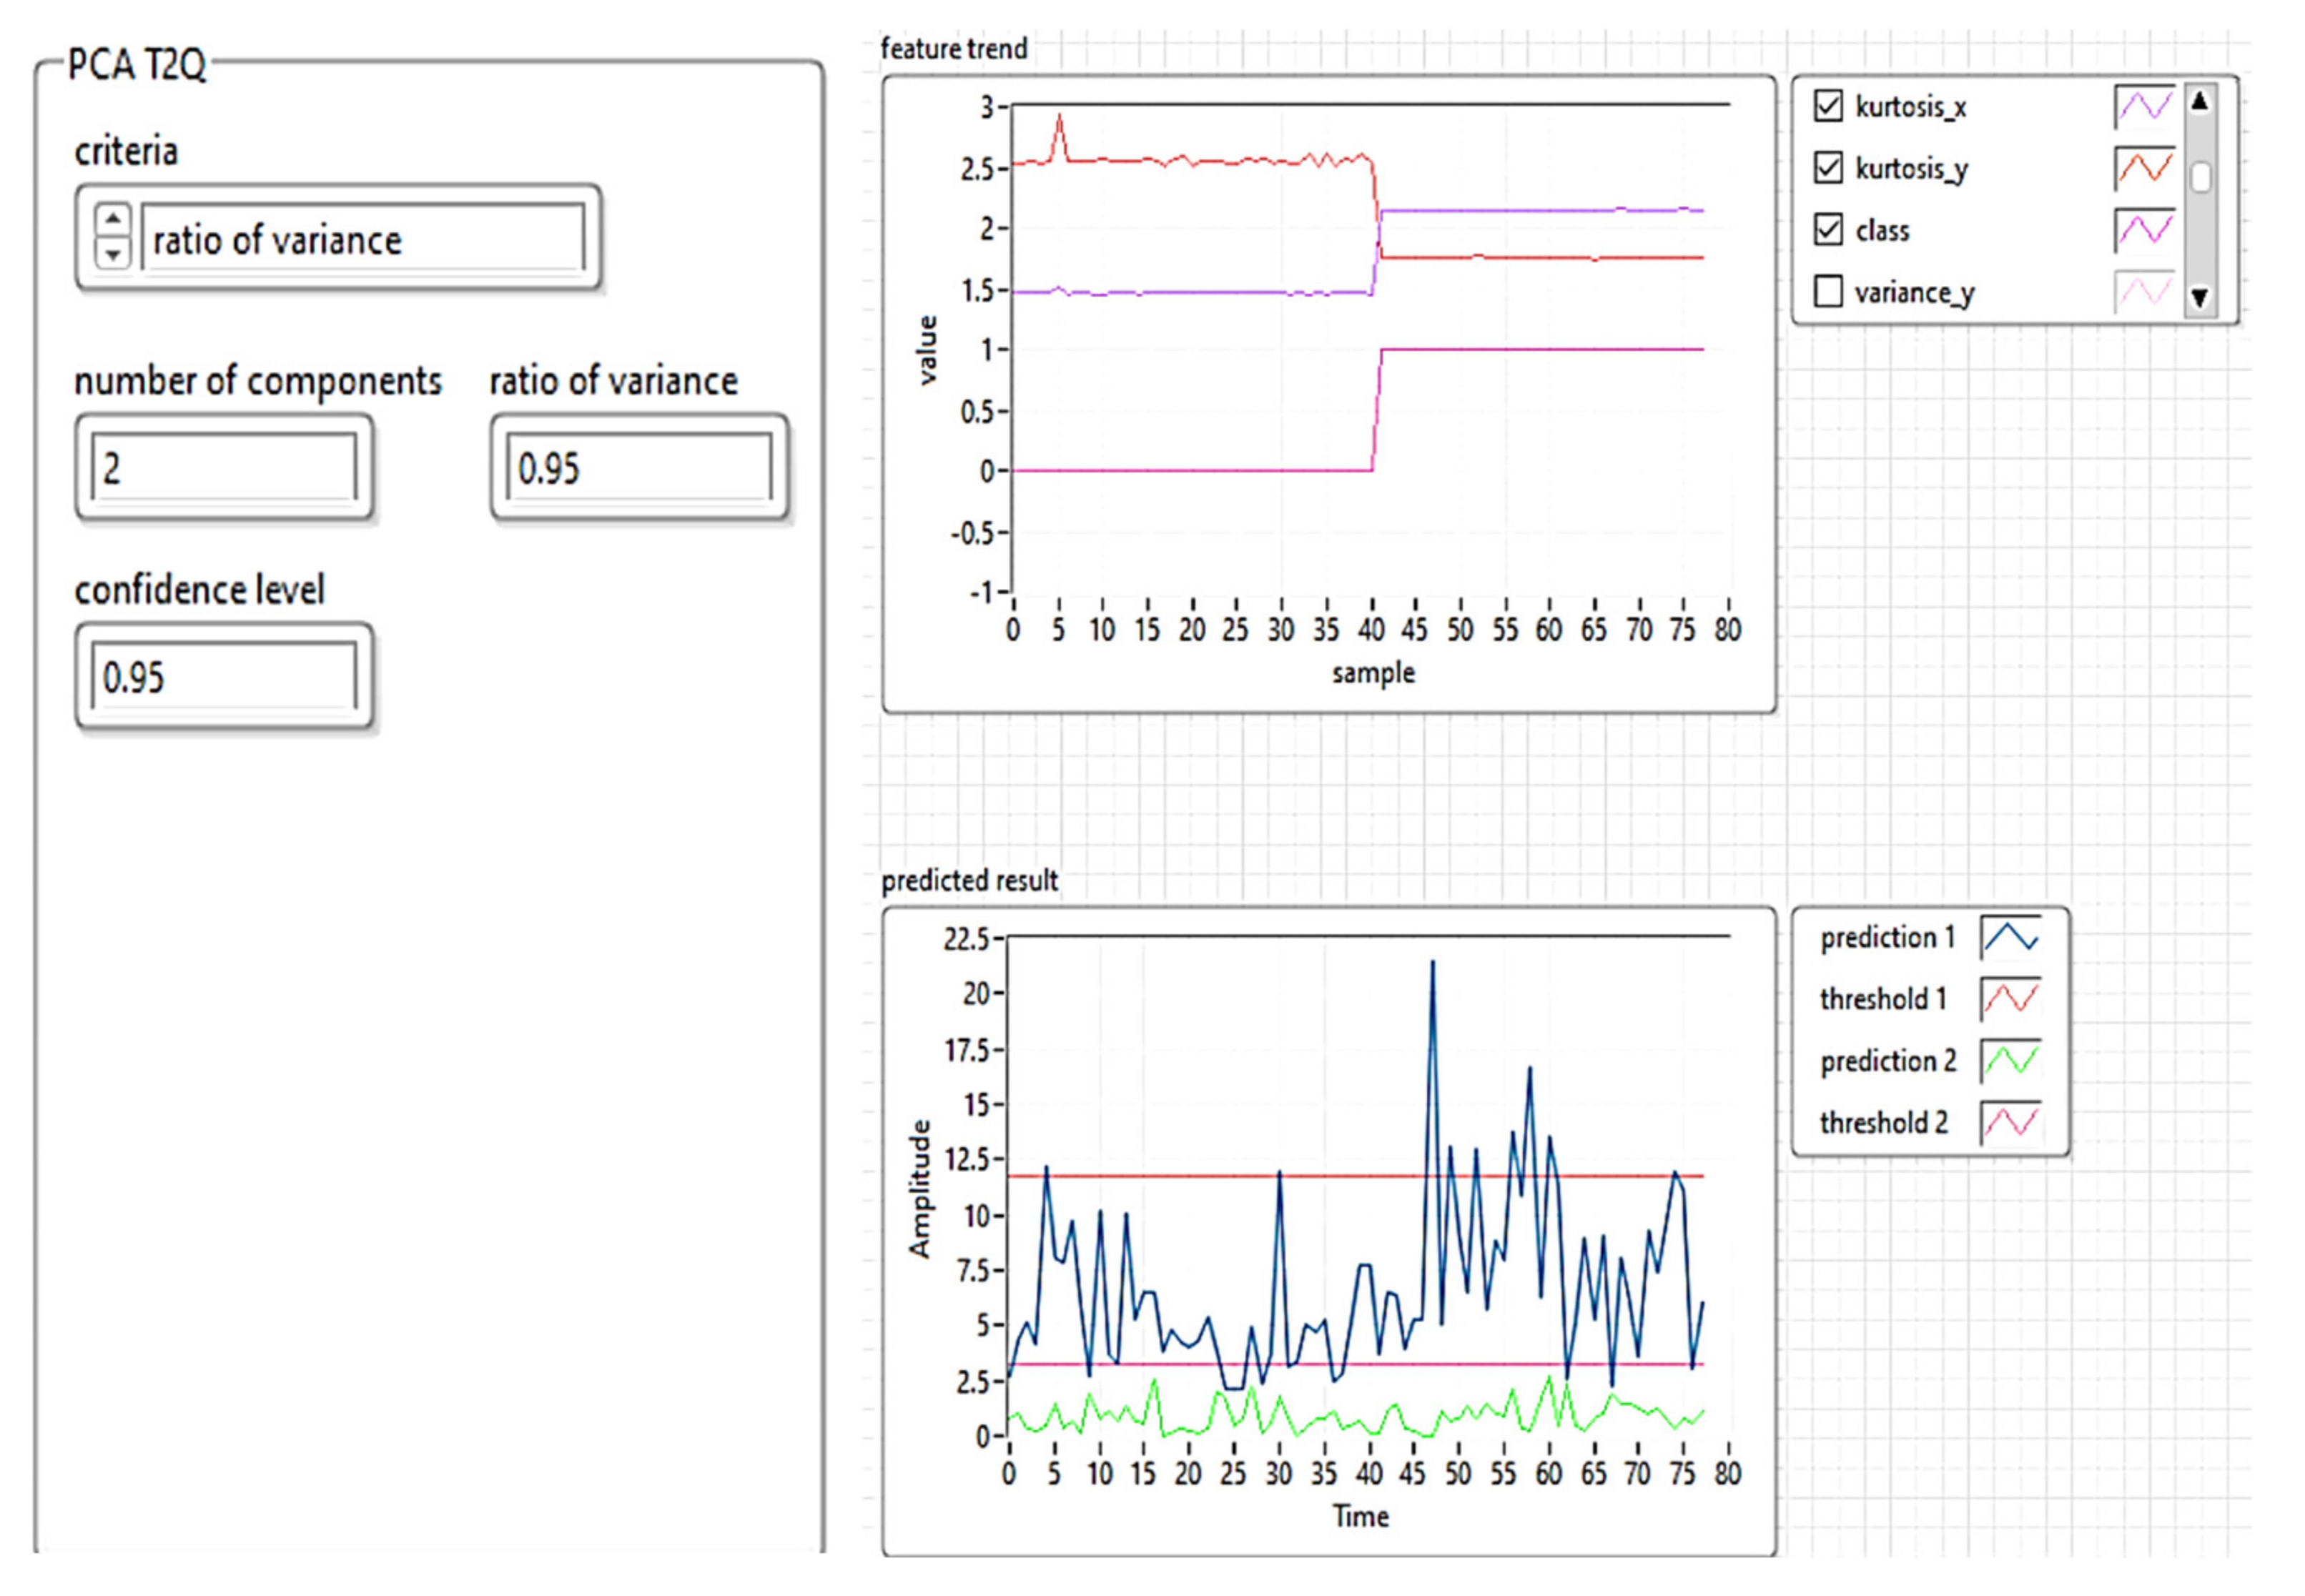This screenshot has height=1596, width=2305.
Task: Increment criteria selector with up arrow
Action: coord(113,219)
